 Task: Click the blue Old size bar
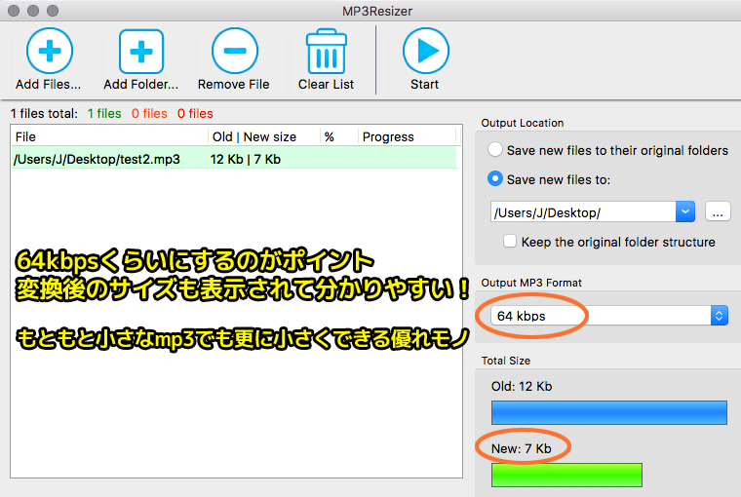pyautogui.click(x=608, y=412)
